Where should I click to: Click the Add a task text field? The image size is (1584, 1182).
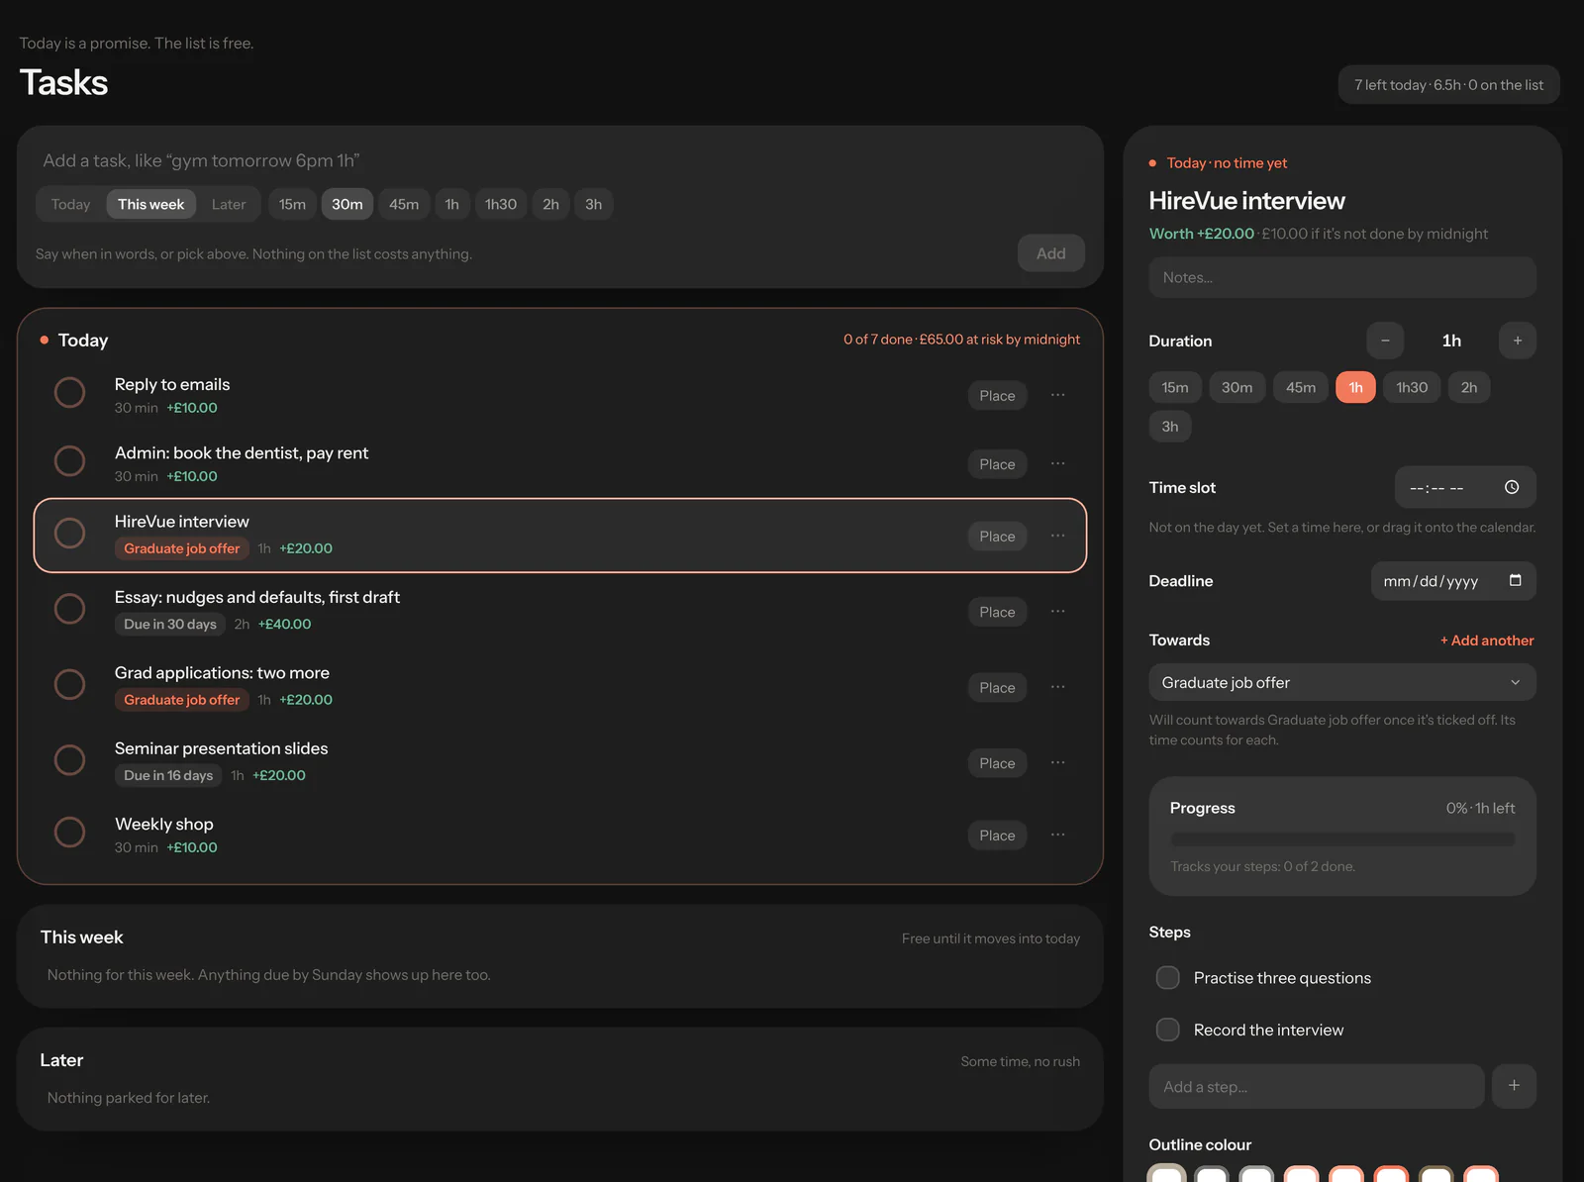coord(560,160)
